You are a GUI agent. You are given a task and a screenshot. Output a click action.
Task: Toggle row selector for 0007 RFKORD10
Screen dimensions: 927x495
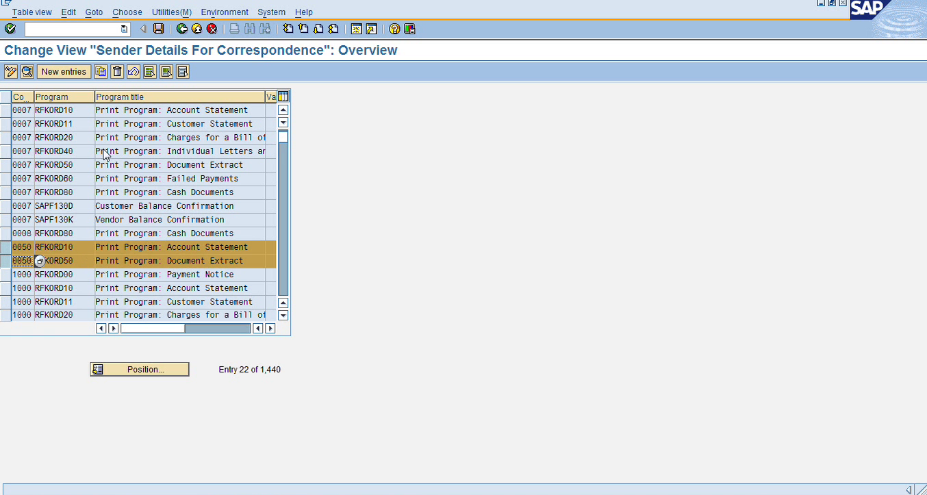click(x=5, y=110)
